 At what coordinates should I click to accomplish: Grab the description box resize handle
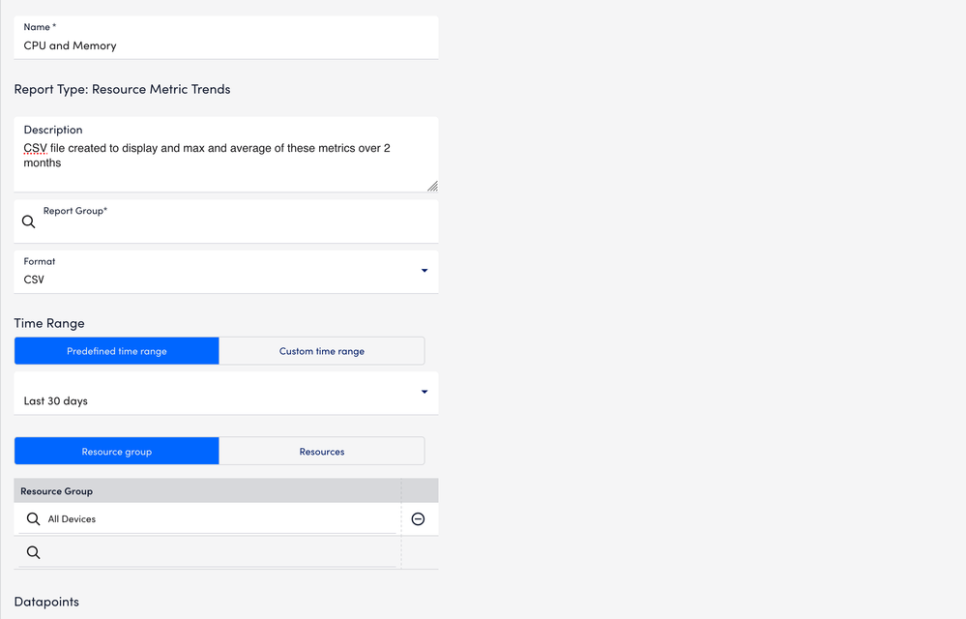tap(432, 186)
